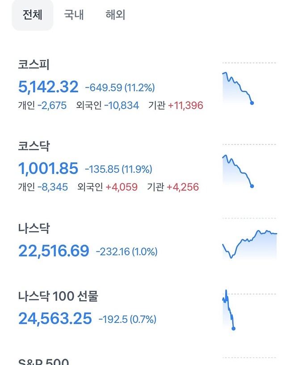Open the 코스피 index details
Viewport: 295px width, 365px height.
coord(32,64)
